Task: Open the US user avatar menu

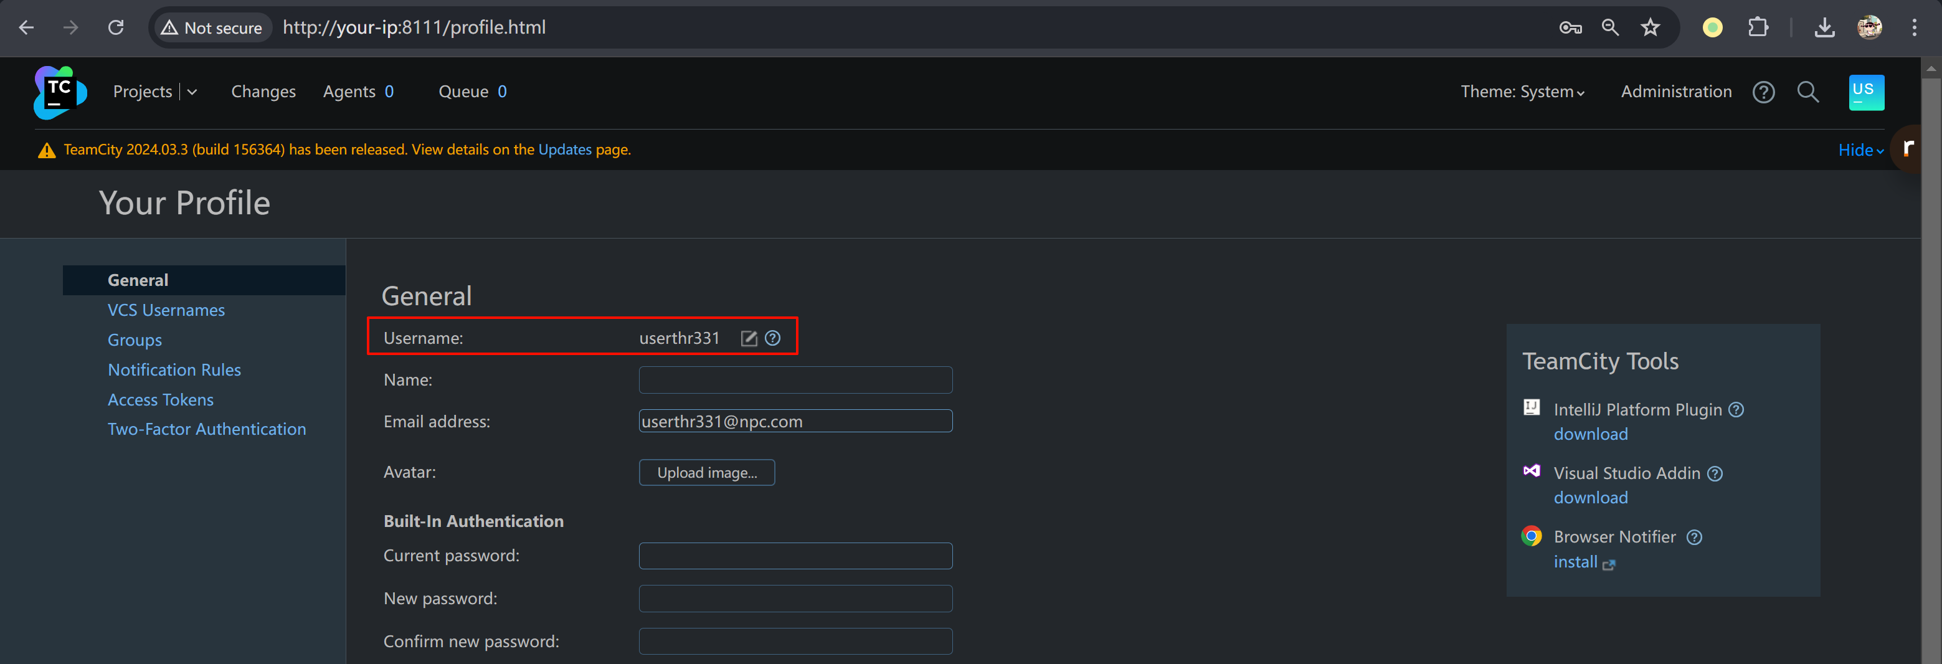Action: [1866, 92]
